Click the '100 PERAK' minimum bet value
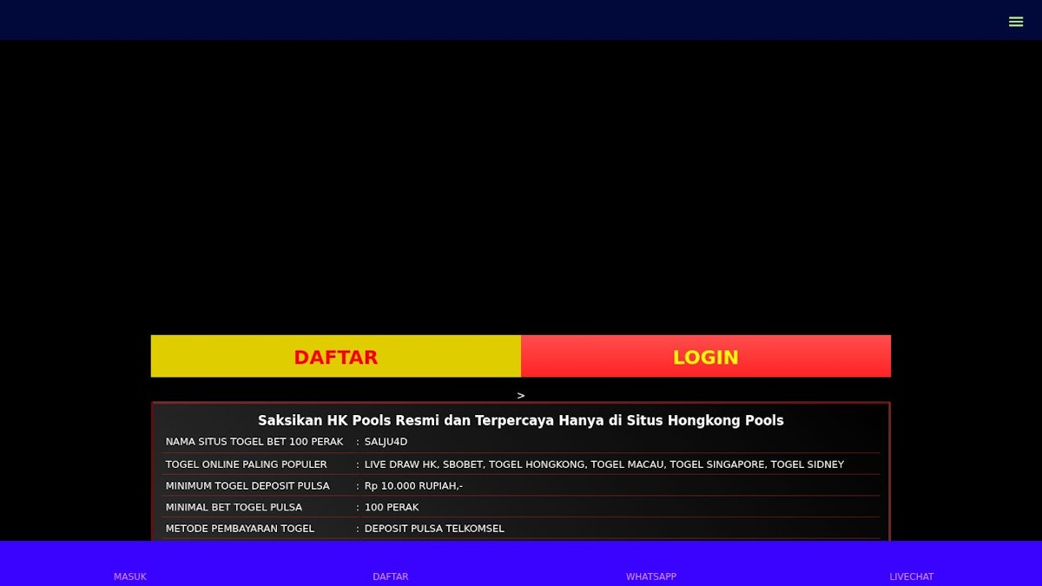Viewport: 1042px width, 586px height. click(x=392, y=507)
